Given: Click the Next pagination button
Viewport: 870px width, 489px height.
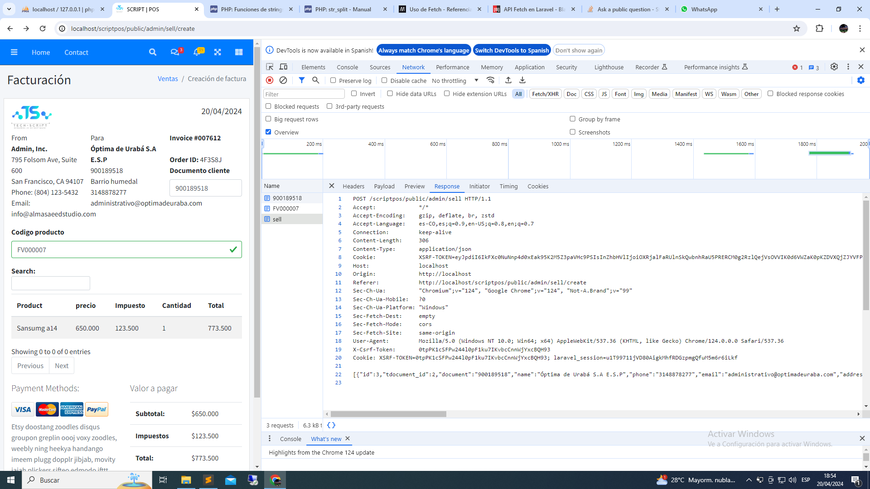Looking at the screenshot, I should coord(62,366).
